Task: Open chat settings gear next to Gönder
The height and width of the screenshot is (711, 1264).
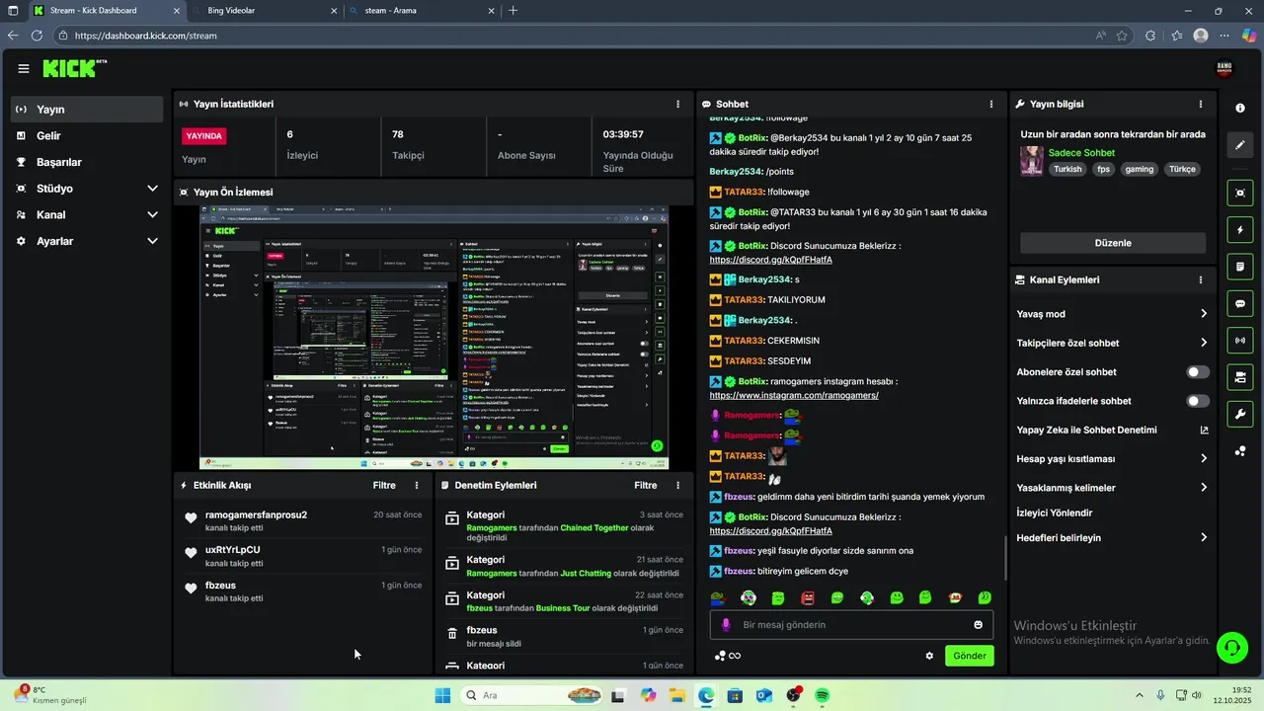Action: [929, 656]
